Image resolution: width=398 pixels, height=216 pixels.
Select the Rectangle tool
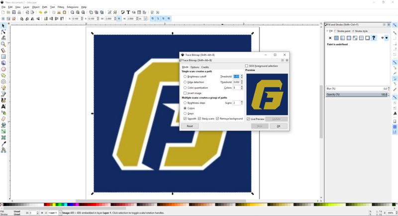[3, 57]
